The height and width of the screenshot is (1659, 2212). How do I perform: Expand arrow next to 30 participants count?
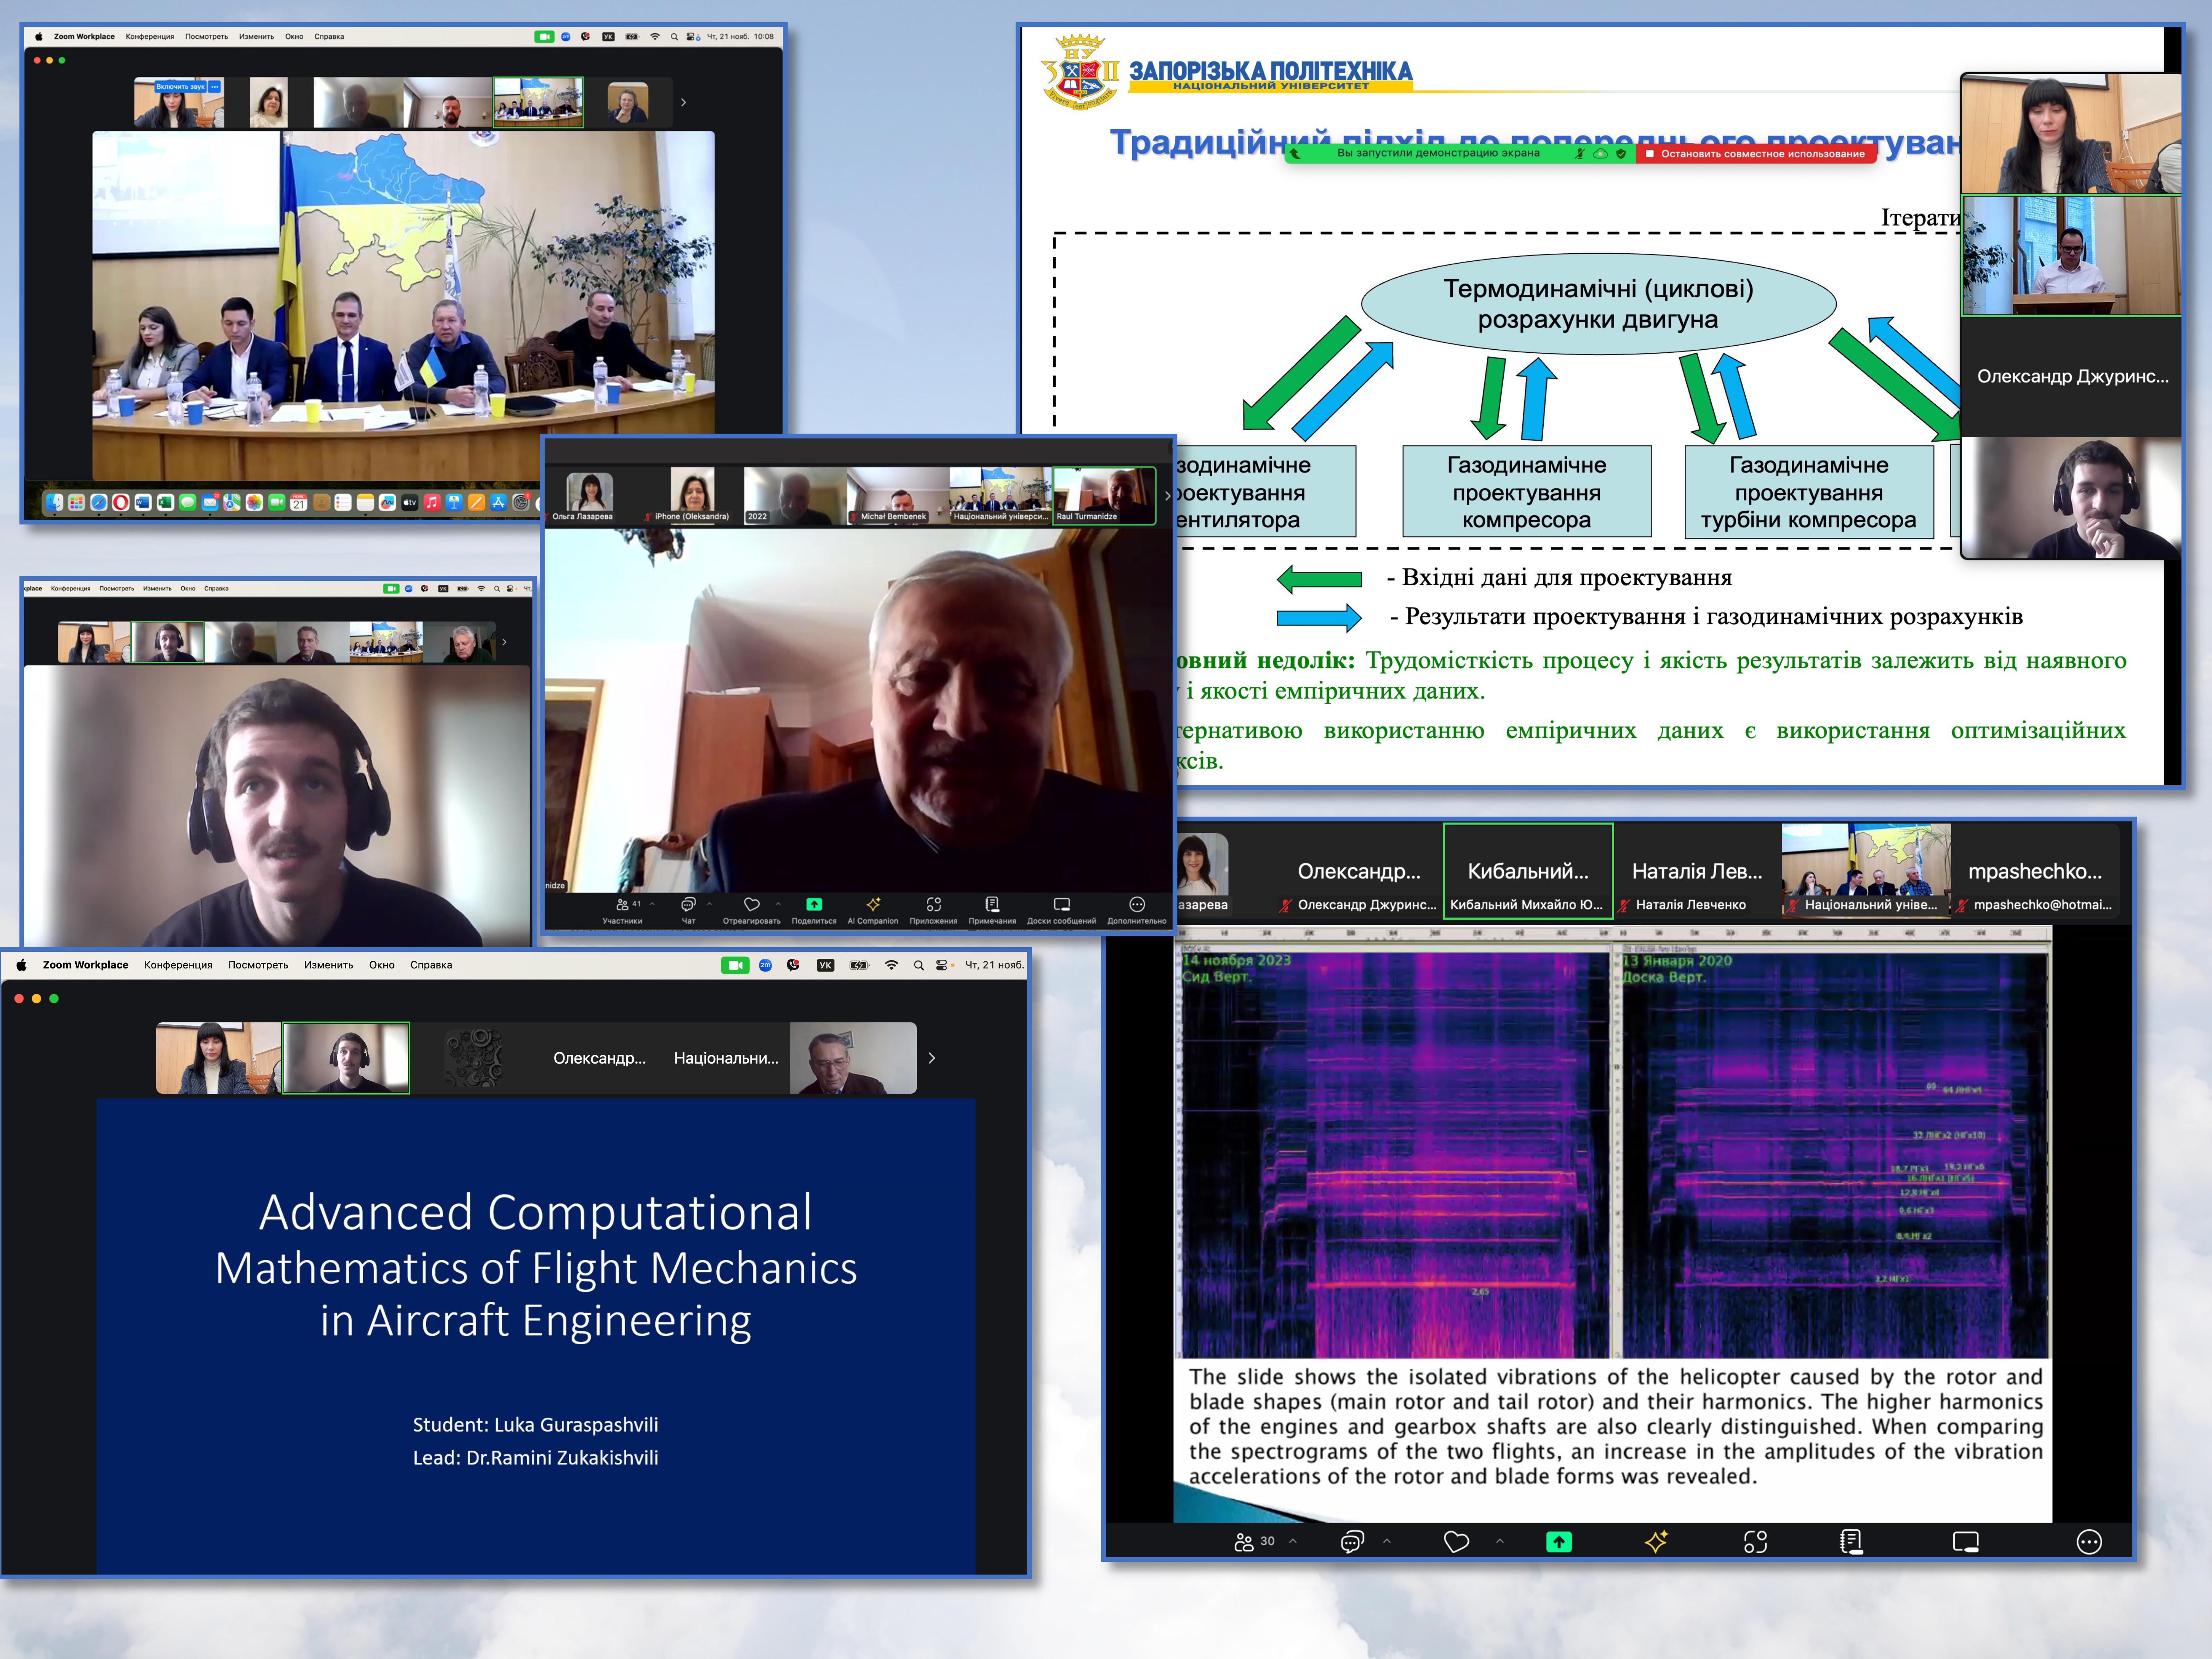click(1293, 1541)
